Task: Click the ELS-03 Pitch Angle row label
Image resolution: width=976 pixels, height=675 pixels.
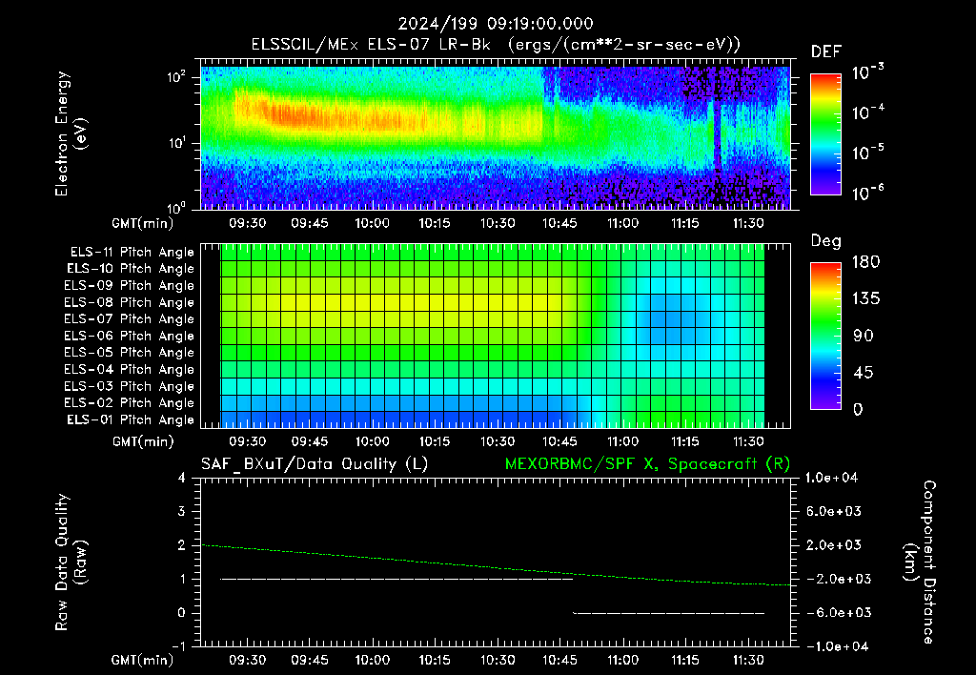Action: (130, 387)
